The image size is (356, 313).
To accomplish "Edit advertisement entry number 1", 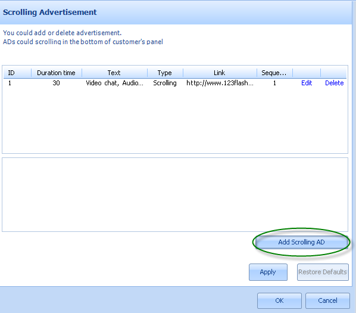I will click(307, 83).
